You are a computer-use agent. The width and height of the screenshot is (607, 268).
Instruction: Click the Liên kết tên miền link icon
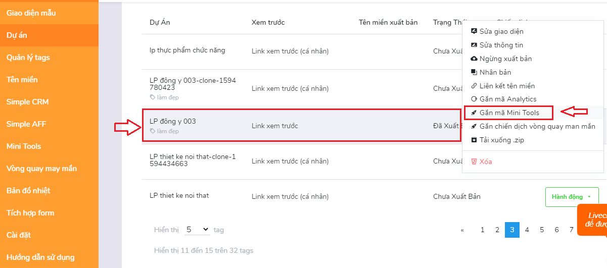tap(474, 86)
